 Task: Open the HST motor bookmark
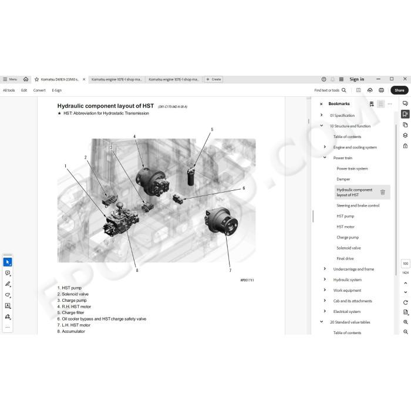tap(345, 227)
